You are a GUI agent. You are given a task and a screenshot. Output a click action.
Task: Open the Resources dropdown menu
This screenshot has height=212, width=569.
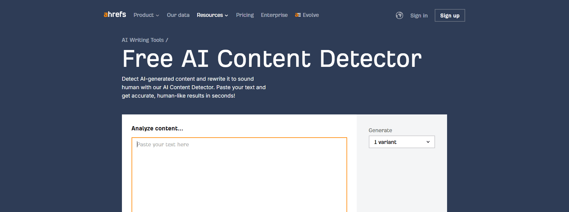[212, 15]
